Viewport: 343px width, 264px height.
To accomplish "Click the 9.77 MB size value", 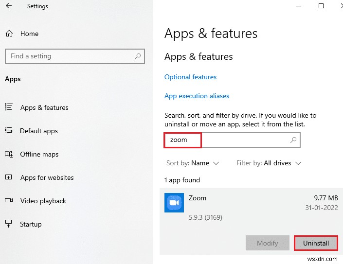I will tap(326, 198).
